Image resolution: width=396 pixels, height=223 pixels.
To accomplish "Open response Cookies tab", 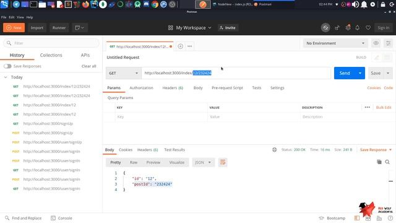I will (x=126, y=150).
